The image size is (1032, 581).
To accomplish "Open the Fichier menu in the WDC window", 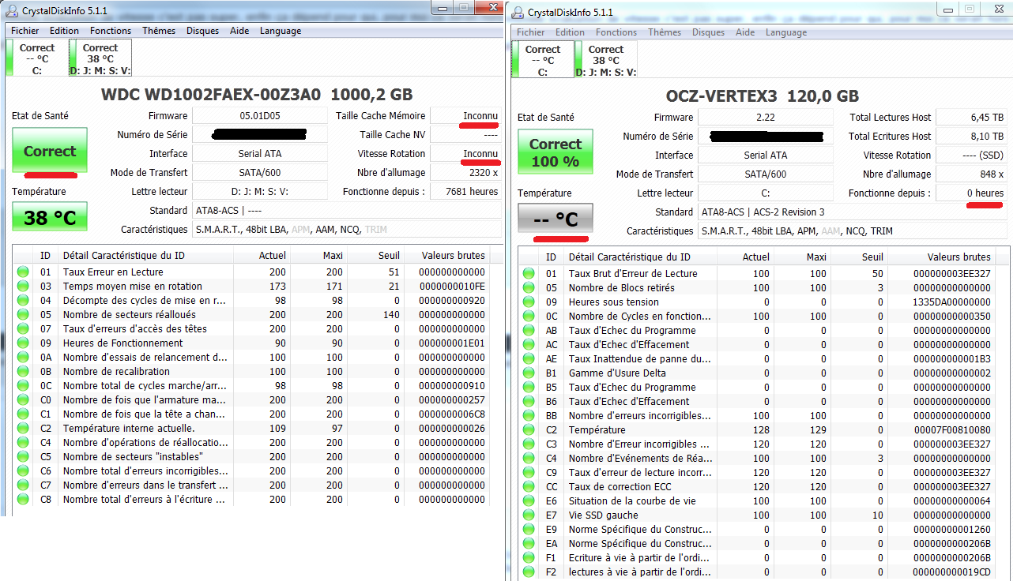I will 25,31.
